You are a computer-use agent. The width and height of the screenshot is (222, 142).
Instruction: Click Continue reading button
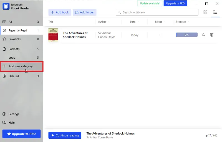tap(65, 135)
